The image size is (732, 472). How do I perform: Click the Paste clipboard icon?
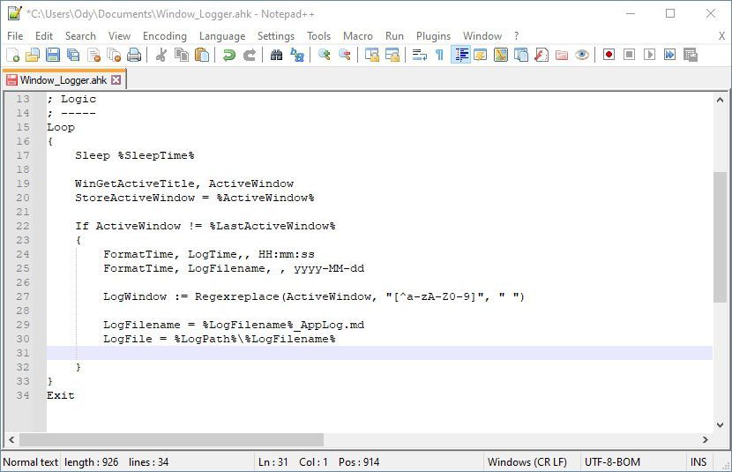202,55
